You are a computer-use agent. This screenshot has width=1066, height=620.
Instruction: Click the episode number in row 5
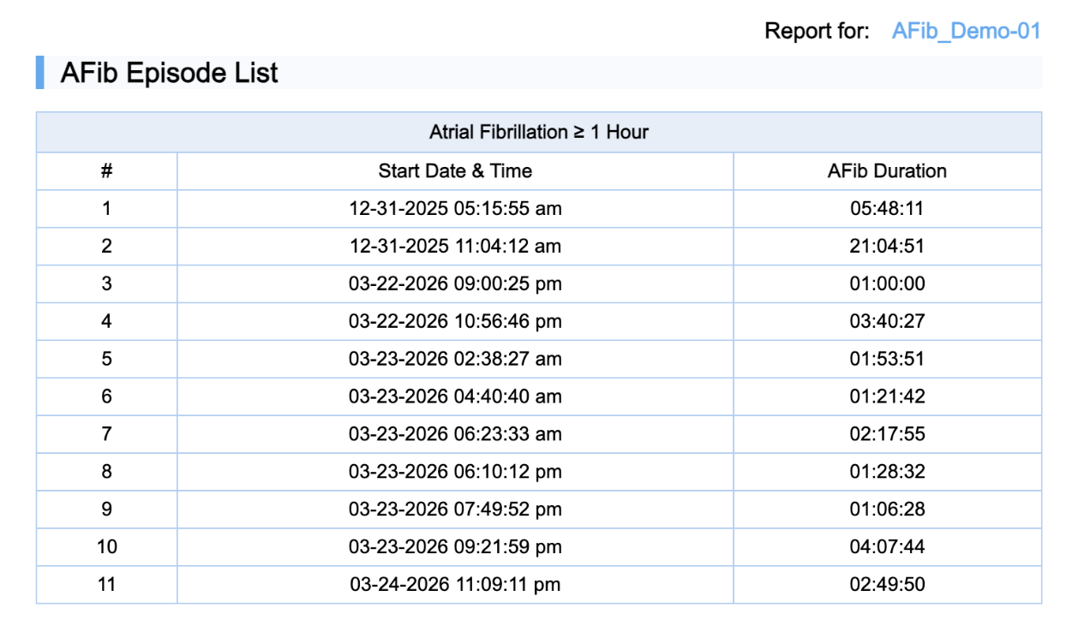106,359
